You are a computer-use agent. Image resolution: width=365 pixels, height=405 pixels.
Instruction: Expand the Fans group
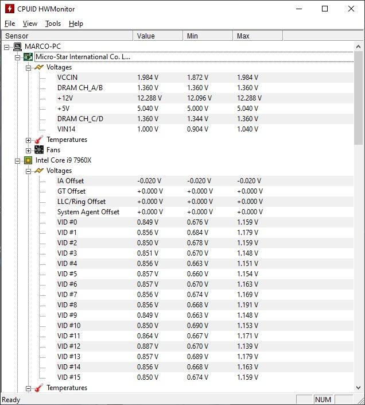pyautogui.click(x=28, y=151)
